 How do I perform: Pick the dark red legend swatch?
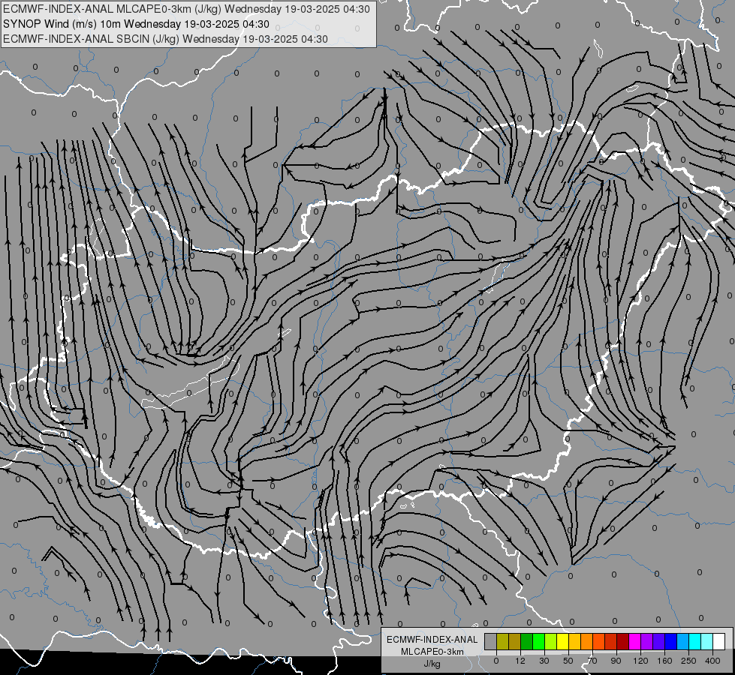[x=623, y=641]
